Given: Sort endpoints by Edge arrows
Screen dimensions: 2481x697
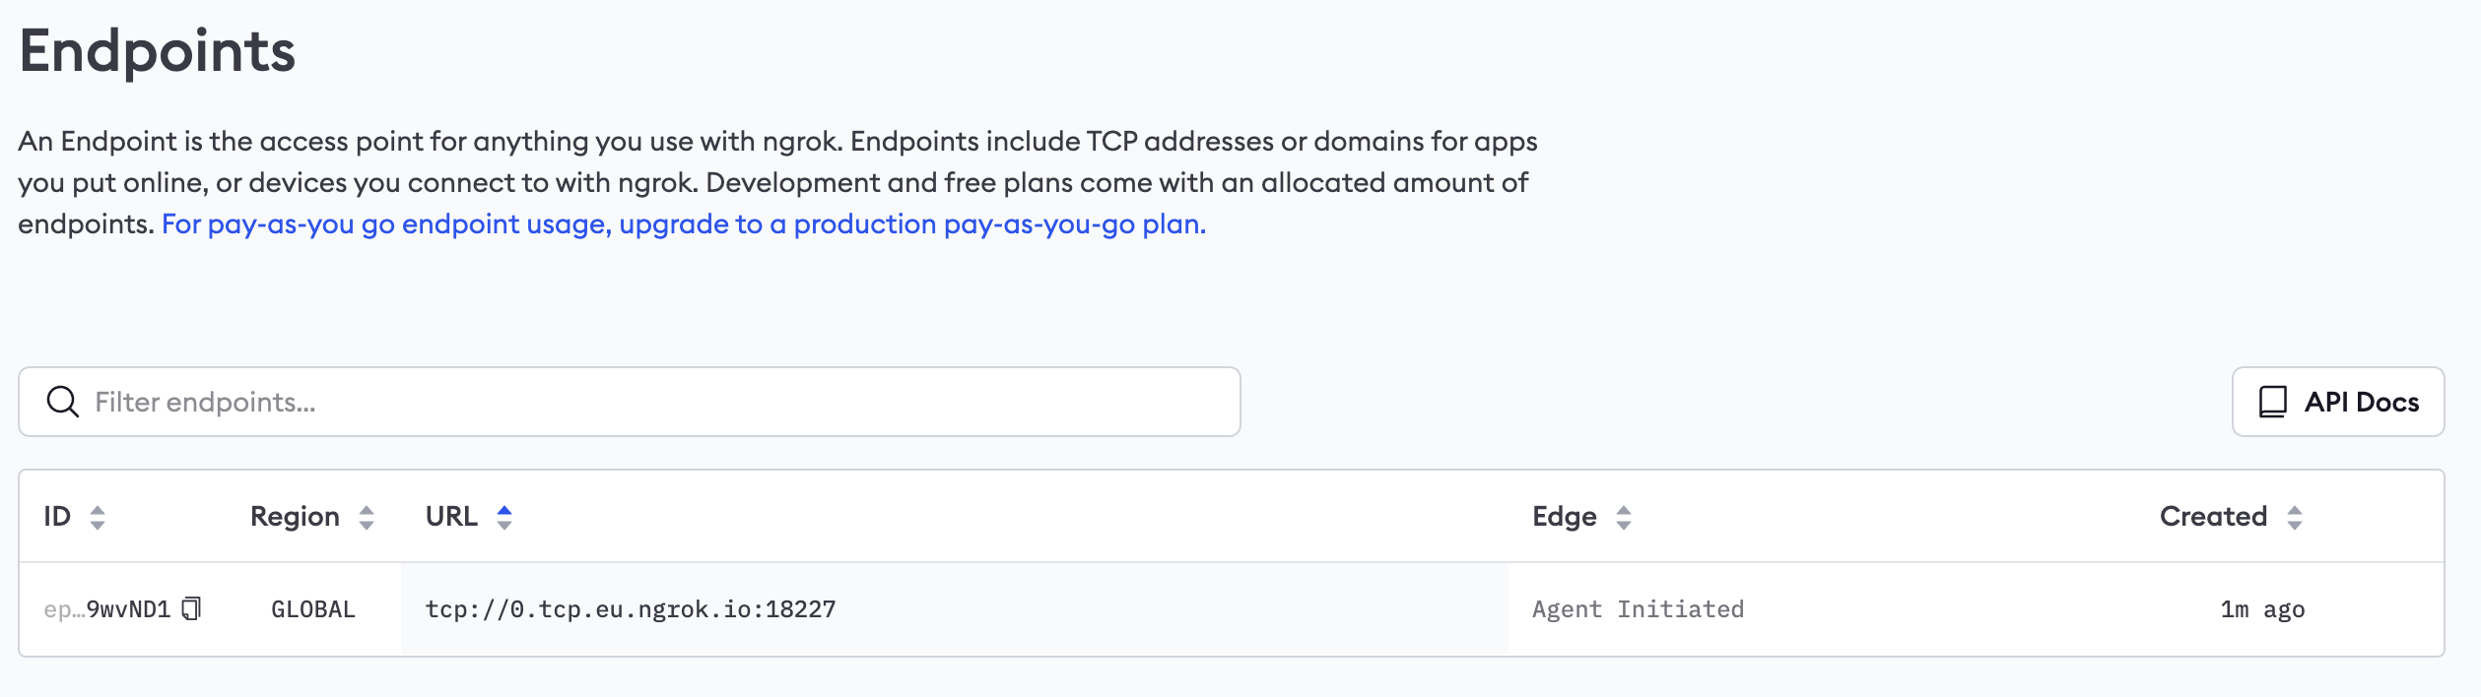Looking at the screenshot, I should click(x=1624, y=517).
